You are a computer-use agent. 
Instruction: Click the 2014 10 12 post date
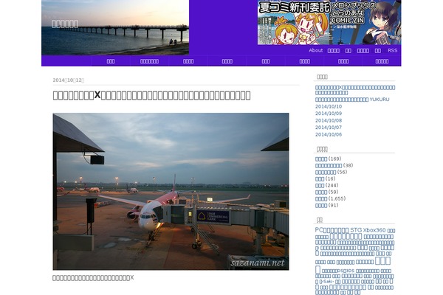(69, 80)
